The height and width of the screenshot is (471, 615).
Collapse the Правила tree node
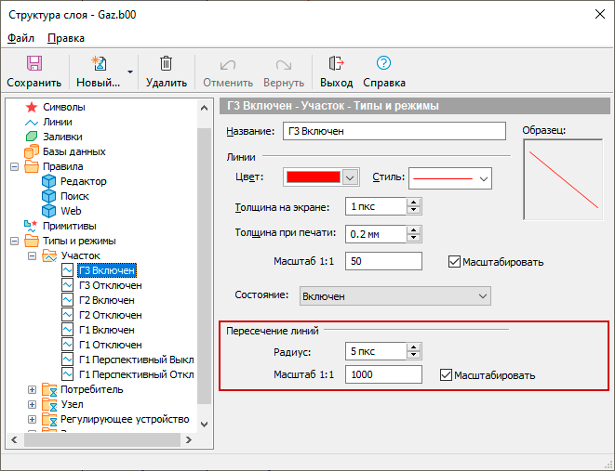click(x=15, y=167)
